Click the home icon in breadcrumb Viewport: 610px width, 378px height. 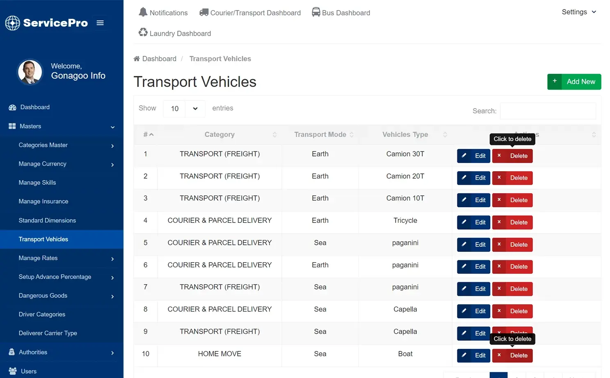point(137,59)
